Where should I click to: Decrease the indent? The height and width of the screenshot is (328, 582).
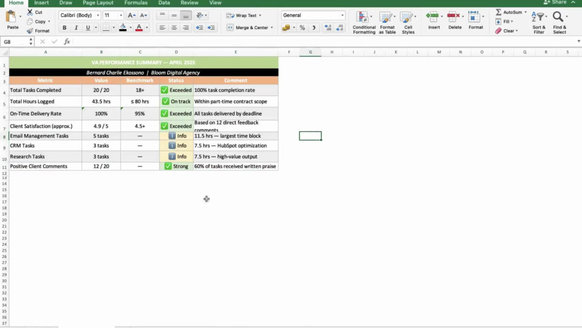[x=199, y=27]
